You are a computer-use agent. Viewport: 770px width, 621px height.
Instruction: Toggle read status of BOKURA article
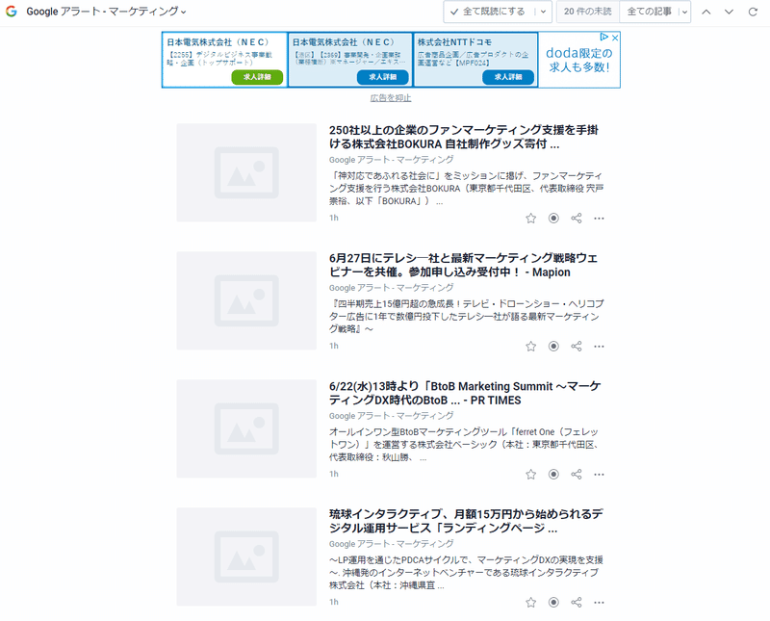click(x=553, y=219)
